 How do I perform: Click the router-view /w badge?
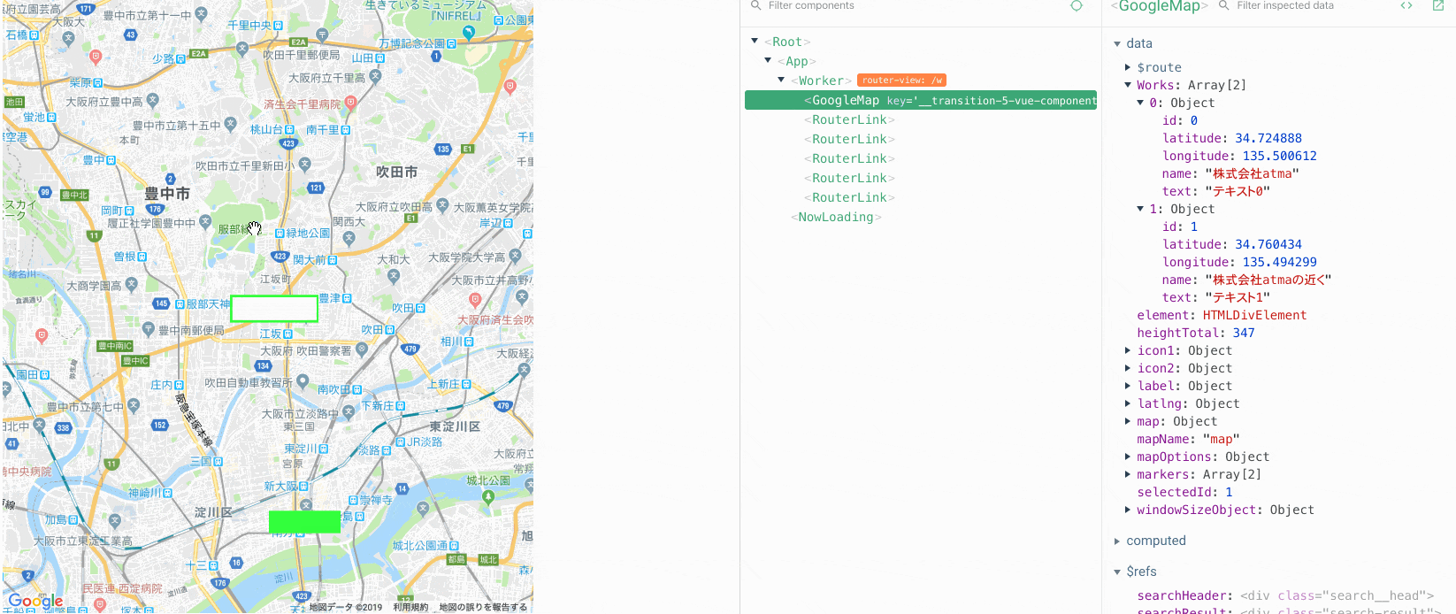(x=902, y=80)
